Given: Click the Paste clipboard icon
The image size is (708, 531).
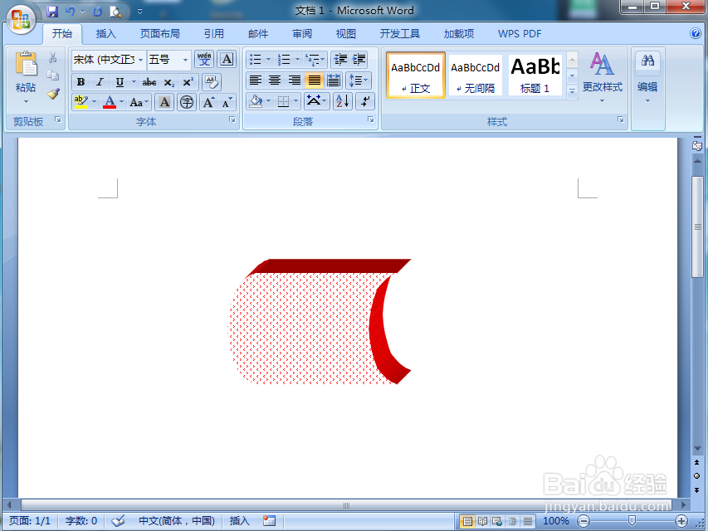Looking at the screenshot, I should 27,64.
